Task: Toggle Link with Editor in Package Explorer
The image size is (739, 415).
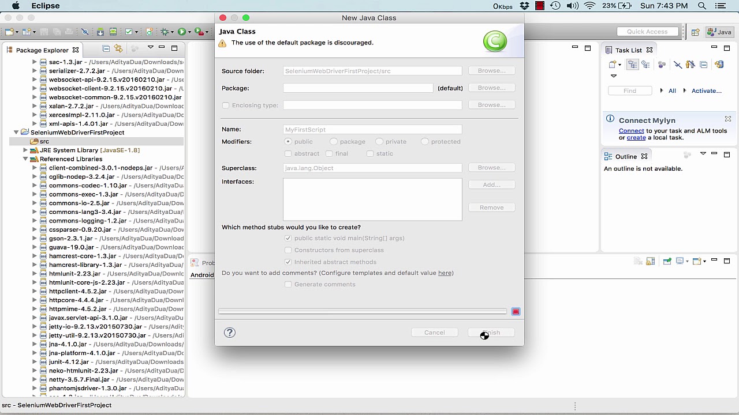Action: pyautogui.click(x=118, y=48)
